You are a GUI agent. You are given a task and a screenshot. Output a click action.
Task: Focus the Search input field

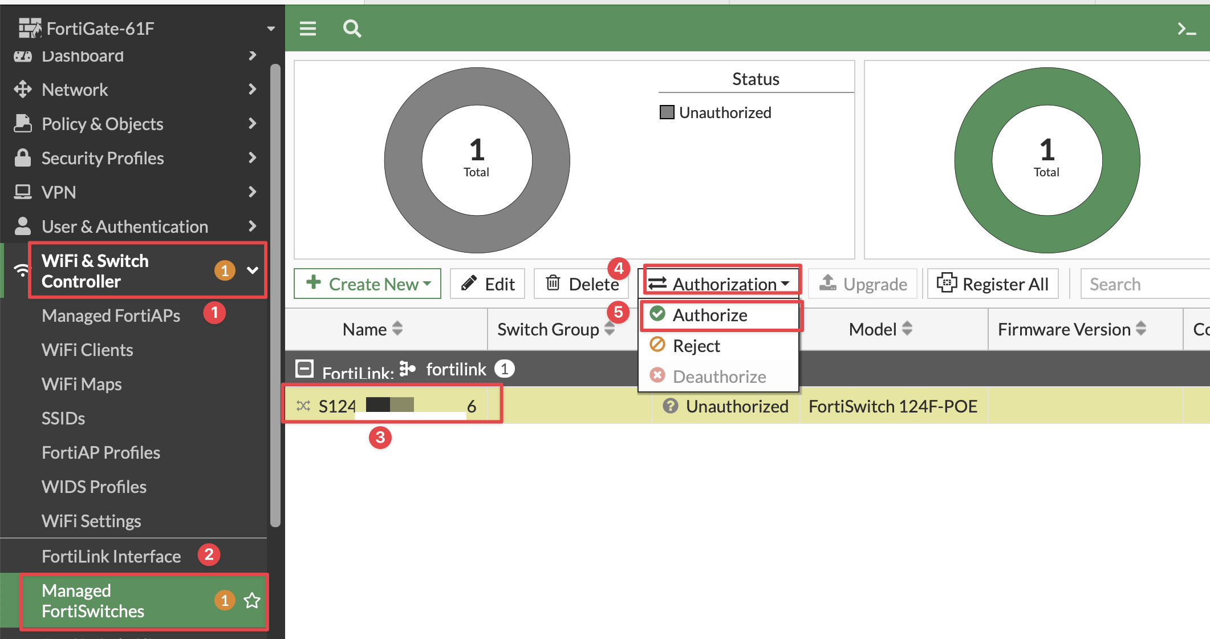(1145, 284)
